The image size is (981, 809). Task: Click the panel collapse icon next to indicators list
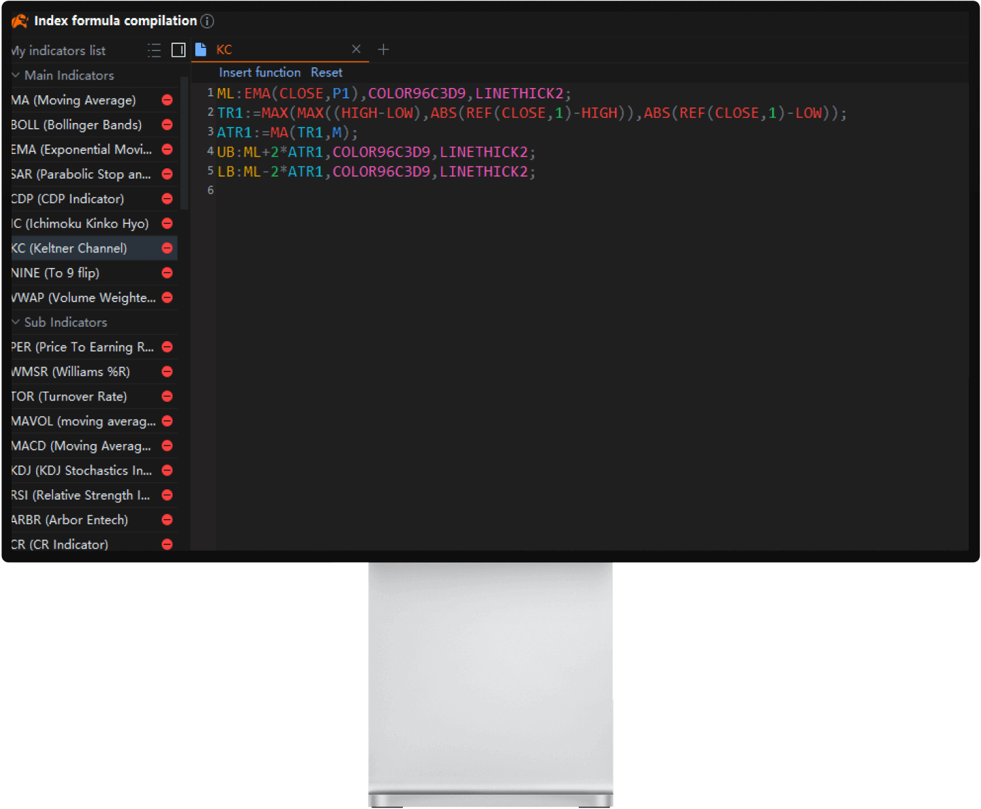tap(178, 50)
